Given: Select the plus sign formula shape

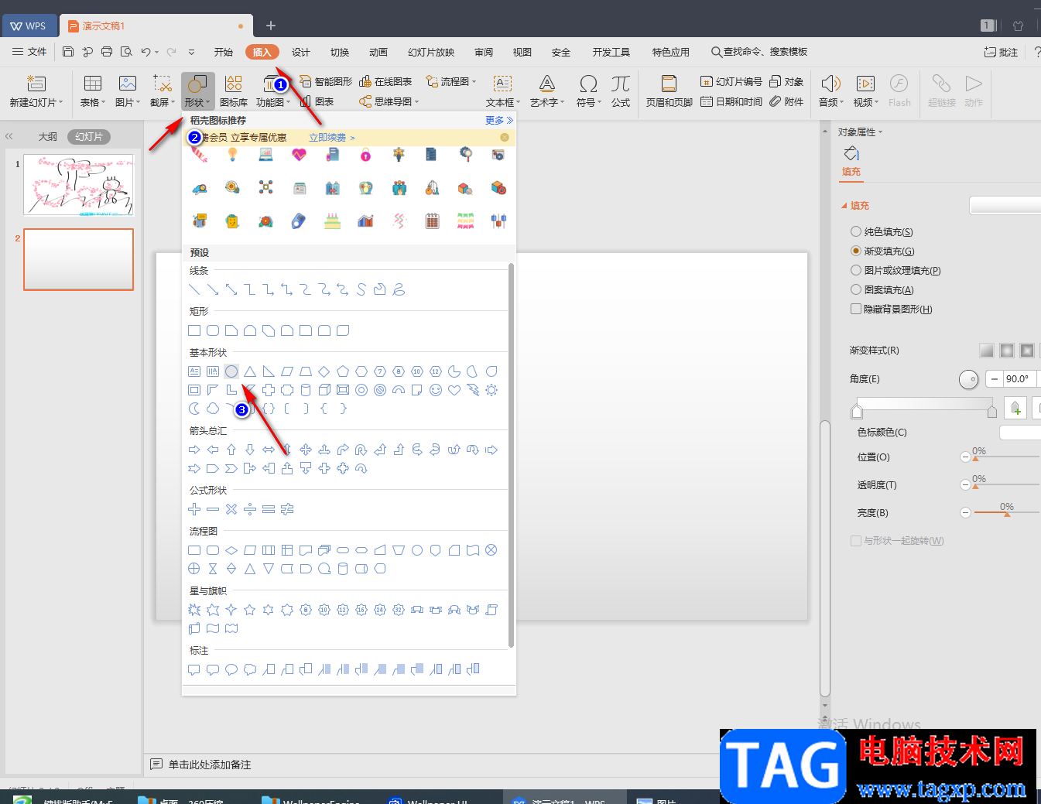Looking at the screenshot, I should coord(194,509).
